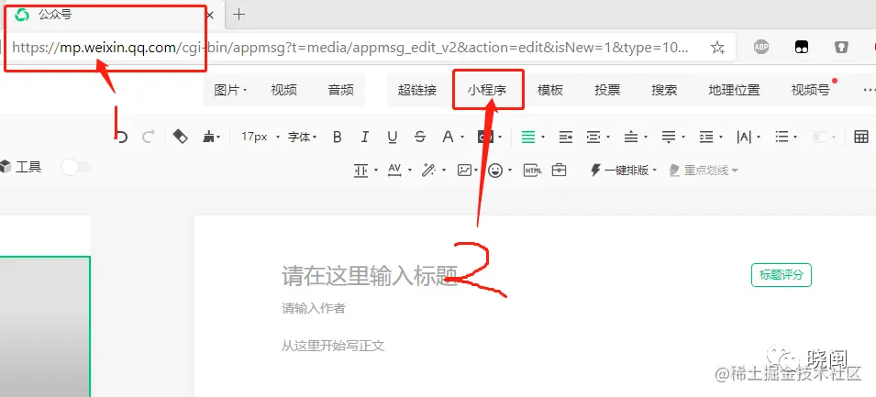The height and width of the screenshot is (397, 876).
Task: Toggle strikethrough formatting (S)
Action: pos(420,137)
